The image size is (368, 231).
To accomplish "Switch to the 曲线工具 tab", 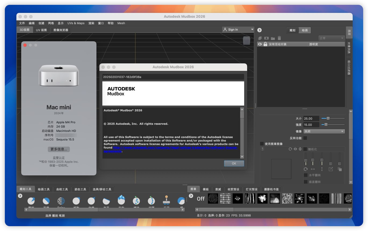I will point(62,189).
